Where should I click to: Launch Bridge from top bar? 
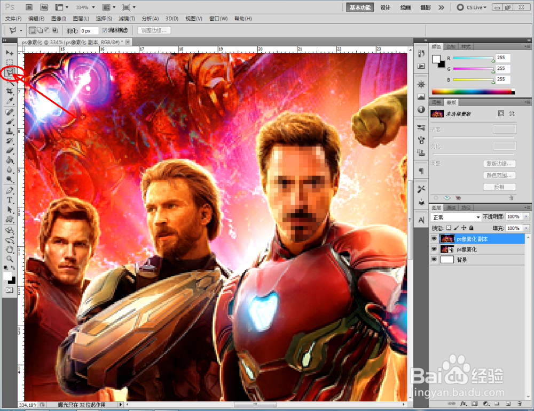(29, 7)
